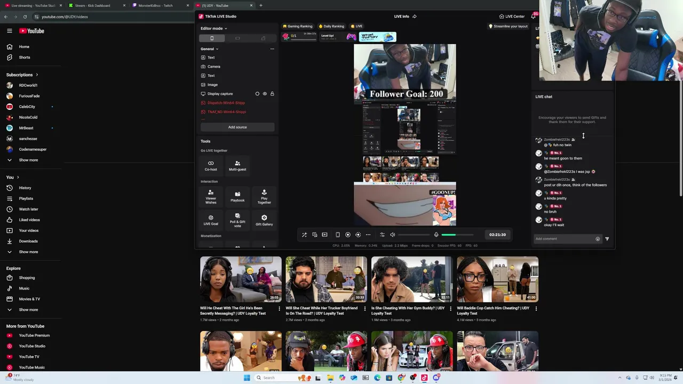Open the Viewer Wishes tool
Screen dimensions: 683x384
click(x=211, y=197)
